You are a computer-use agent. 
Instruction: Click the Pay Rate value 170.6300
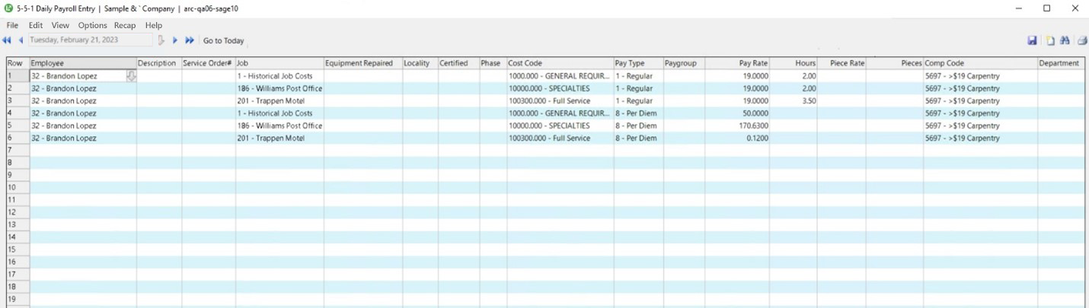(737, 125)
